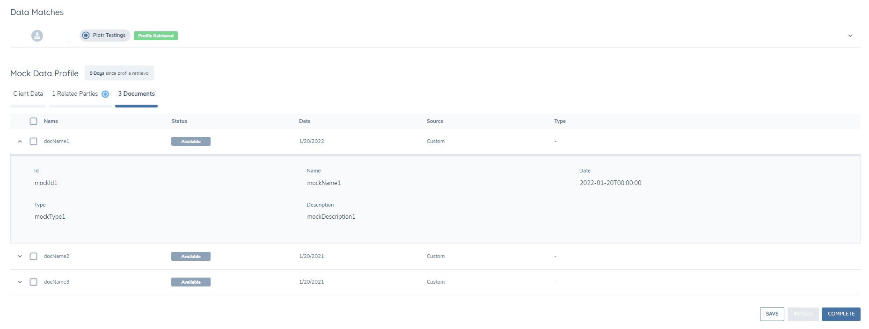Screen dimensions: 869x329
Task: Expand the docName3 row
Action: pyautogui.click(x=20, y=282)
